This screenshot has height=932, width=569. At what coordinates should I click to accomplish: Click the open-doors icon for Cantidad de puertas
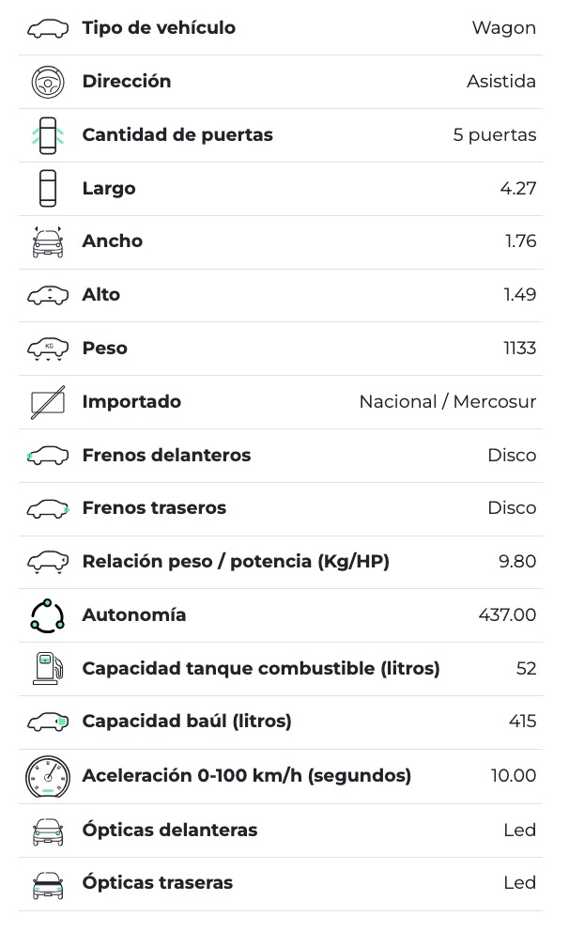tap(48, 135)
